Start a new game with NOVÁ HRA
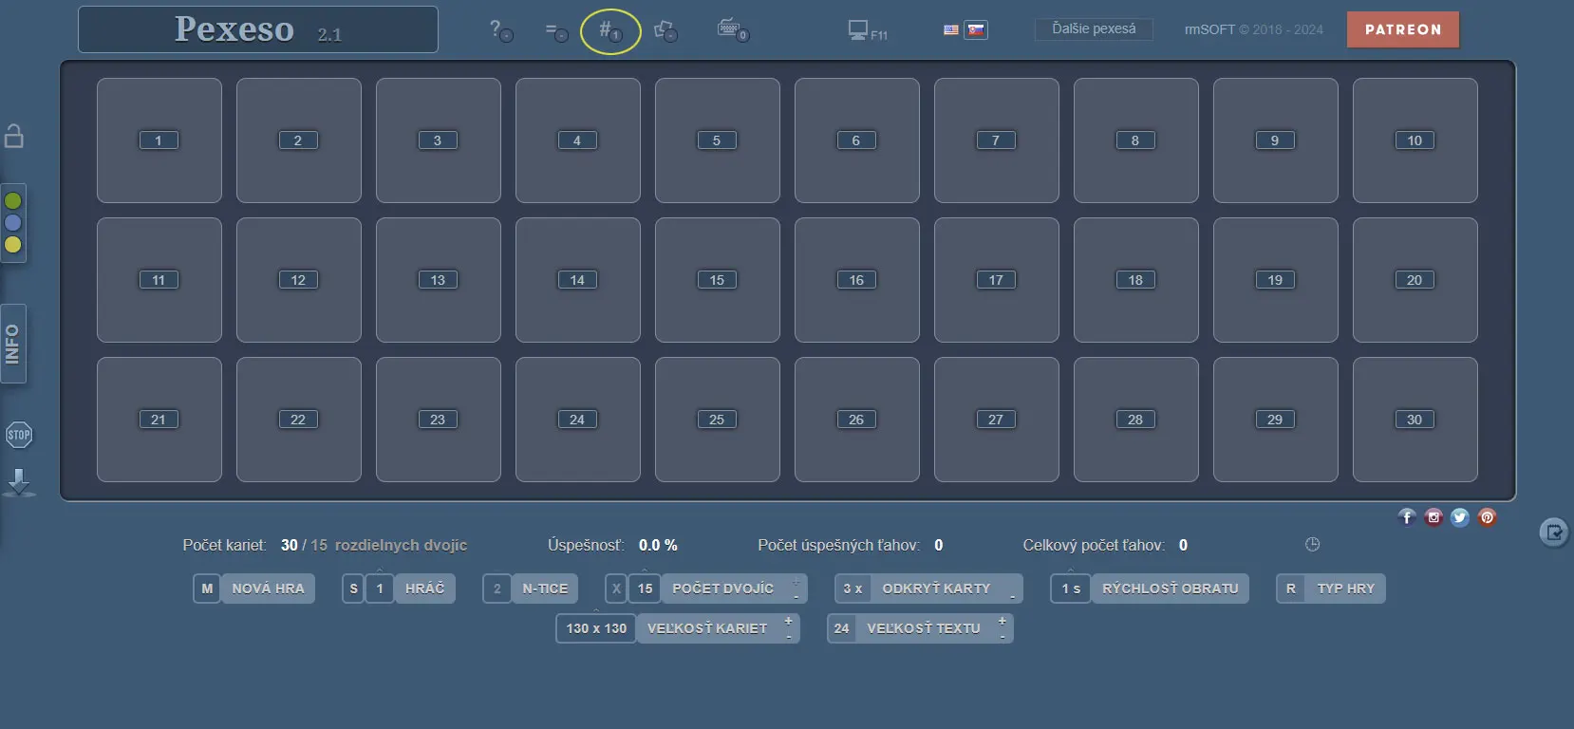Image resolution: width=1574 pixels, height=729 pixels. 268,589
